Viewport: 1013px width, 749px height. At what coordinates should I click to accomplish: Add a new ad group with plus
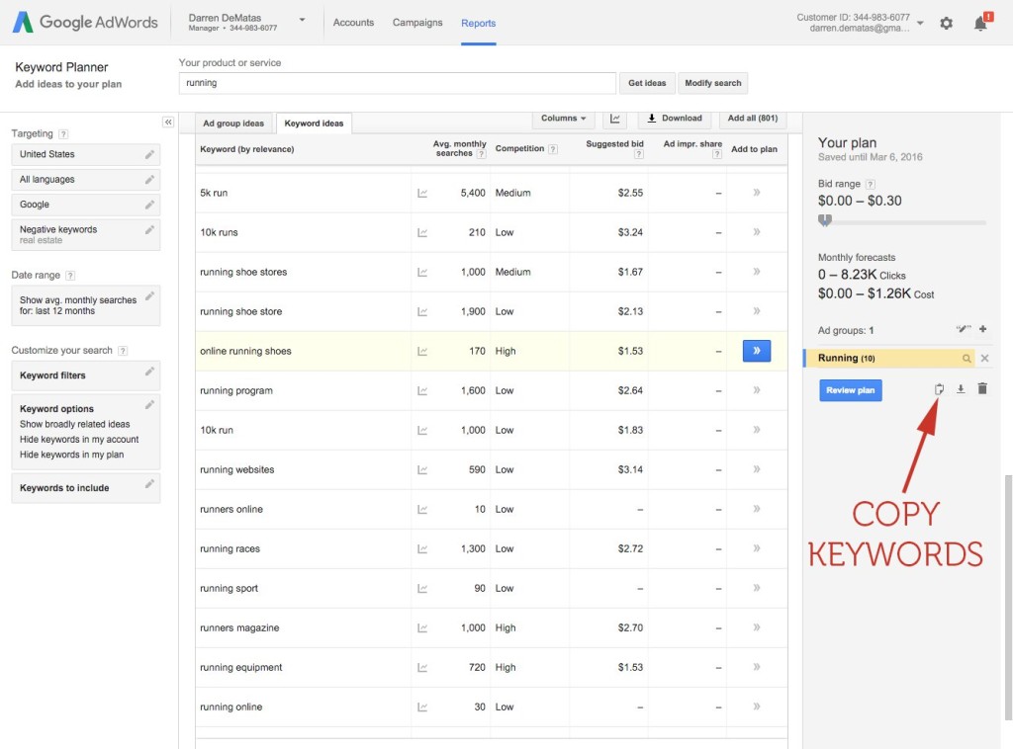click(x=982, y=330)
